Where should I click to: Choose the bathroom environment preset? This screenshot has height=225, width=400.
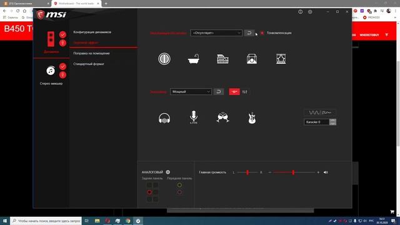click(x=194, y=59)
